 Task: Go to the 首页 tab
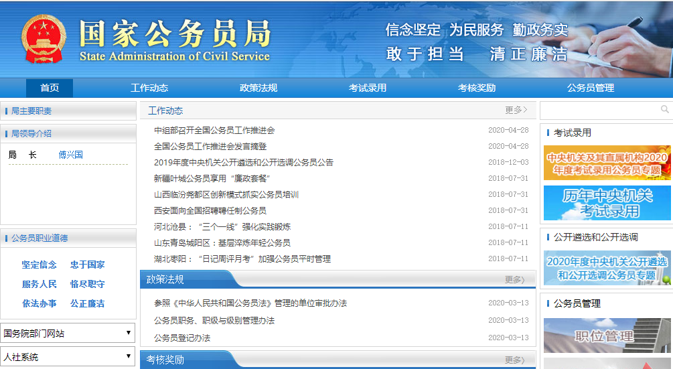50,88
